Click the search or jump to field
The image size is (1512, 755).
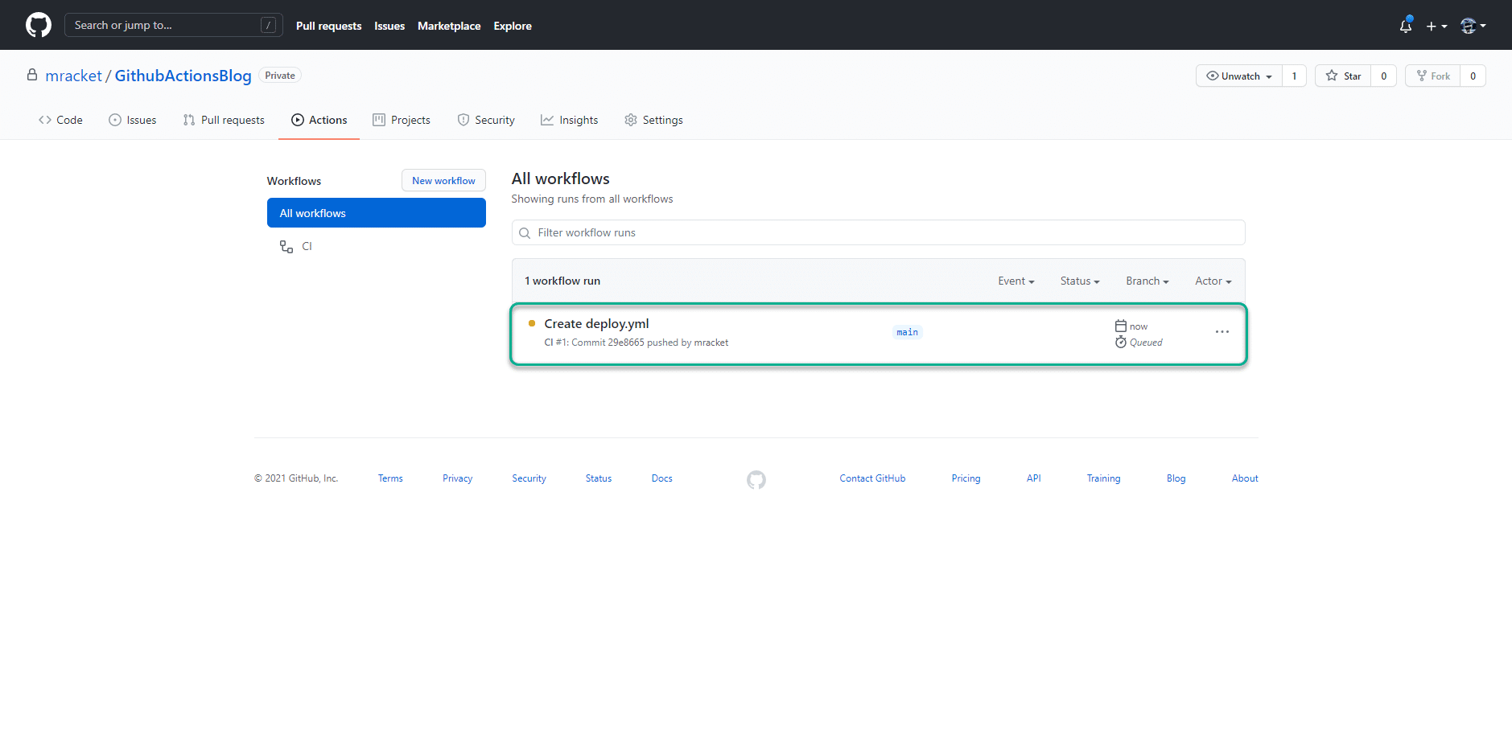click(174, 25)
